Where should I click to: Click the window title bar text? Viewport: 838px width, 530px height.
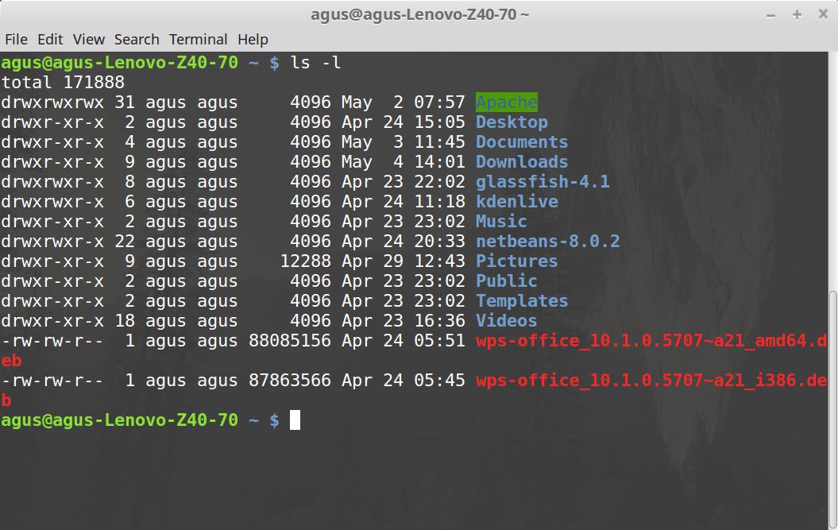pyautogui.click(x=419, y=14)
